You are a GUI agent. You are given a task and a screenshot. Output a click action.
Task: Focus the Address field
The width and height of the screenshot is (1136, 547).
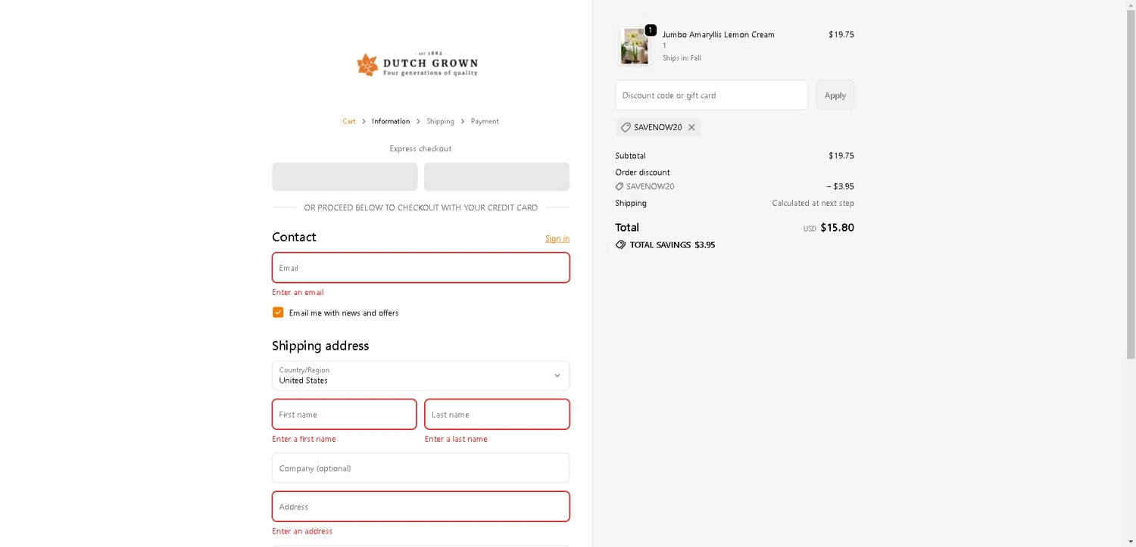coord(420,506)
